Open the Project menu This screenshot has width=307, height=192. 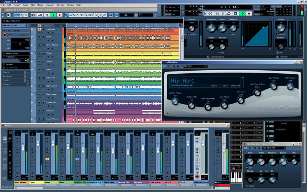17,5
